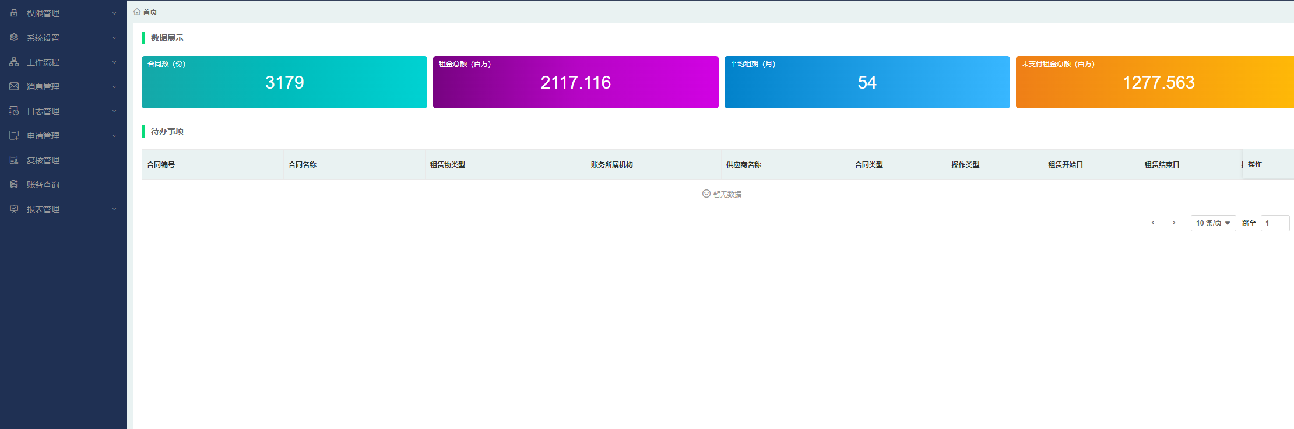Click the lock icon beside 权限管理
1294x429 pixels.
[x=14, y=13]
